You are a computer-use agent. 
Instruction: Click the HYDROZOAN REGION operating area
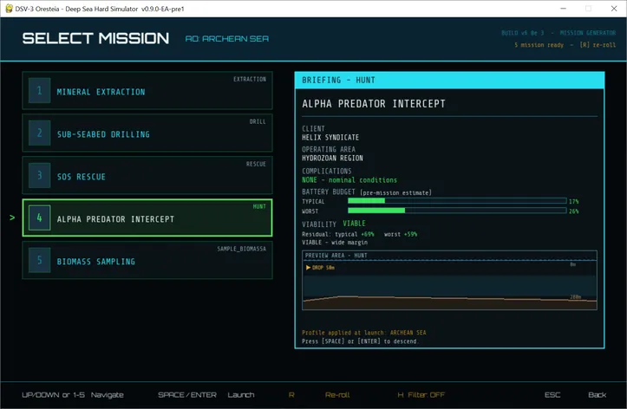click(332, 159)
